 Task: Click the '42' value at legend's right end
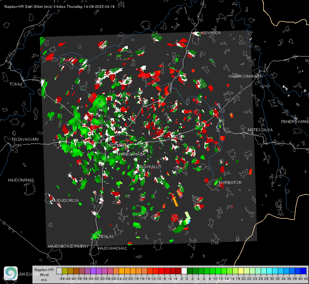(306, 279)
